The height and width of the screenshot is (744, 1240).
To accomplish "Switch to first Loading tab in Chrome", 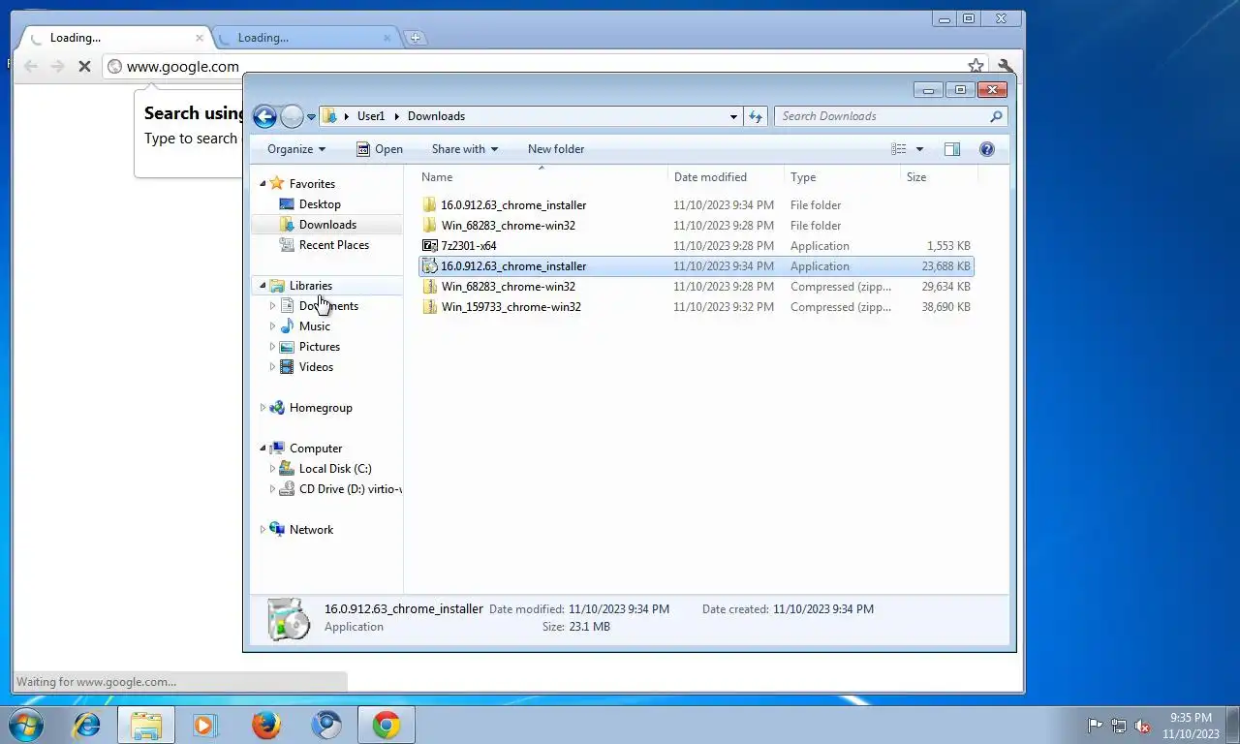I will (x=115, y=38).
